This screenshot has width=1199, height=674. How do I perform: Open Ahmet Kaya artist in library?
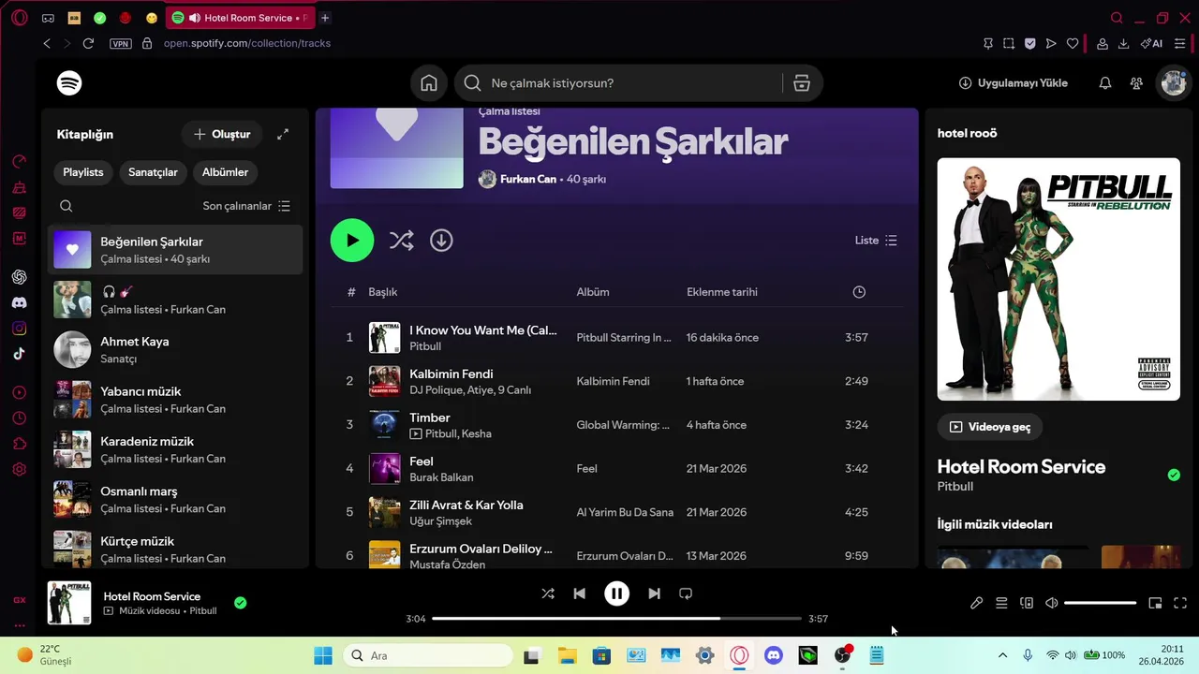point(175,349)
